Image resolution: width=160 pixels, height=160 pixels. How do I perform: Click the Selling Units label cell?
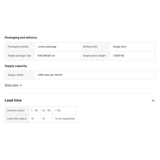point(90,47)
